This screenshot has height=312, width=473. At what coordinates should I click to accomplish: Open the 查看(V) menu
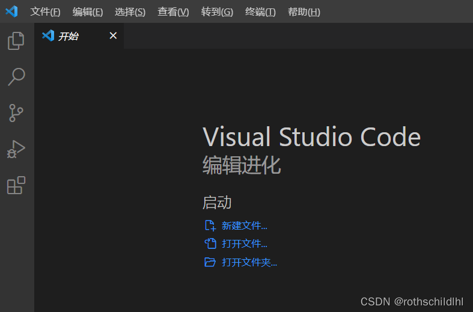point(173,12)
